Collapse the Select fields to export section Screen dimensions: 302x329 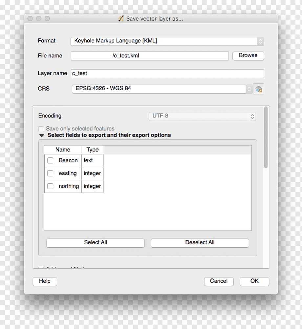(42, 135)
